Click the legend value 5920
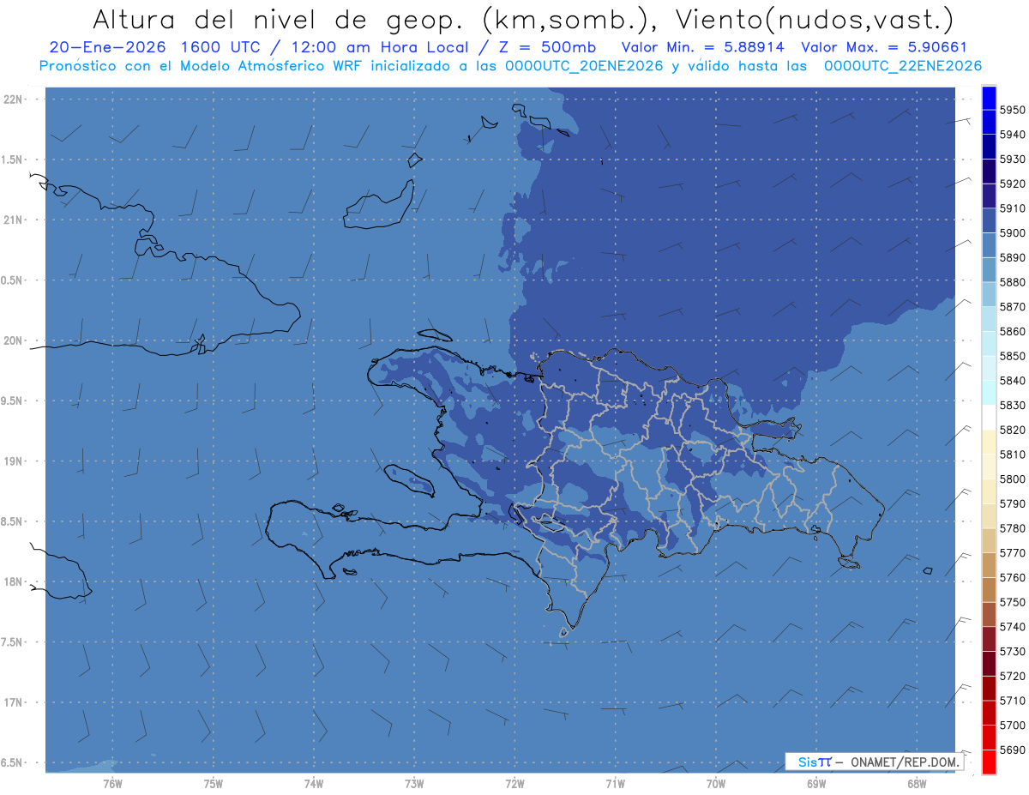 click(x=1012, y=184)
